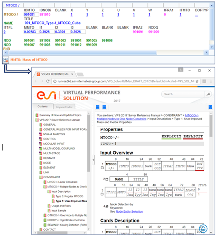Click the DOFTYP value in MTOCO editor
216x236 pixels.
click(196, 15)
